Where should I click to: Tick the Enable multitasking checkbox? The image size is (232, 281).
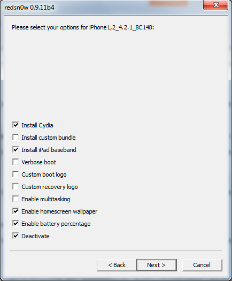pyautogui.click(x=16, y=199)
